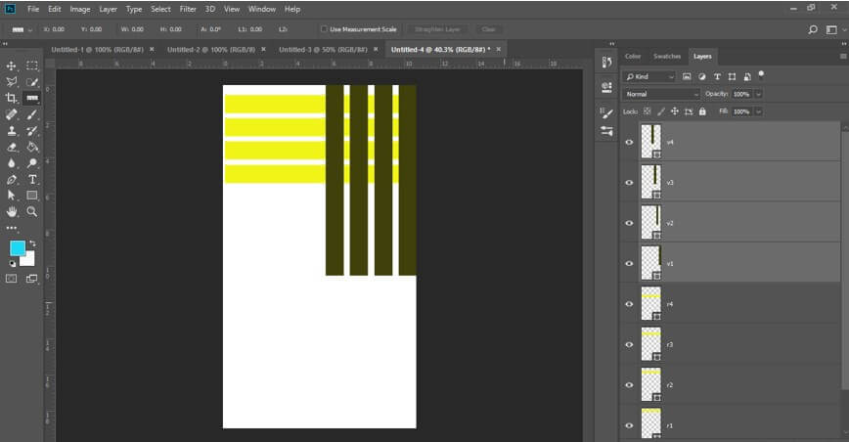Open the Kind filter dropdown
The width and height of the screenshot is (849, 442).
pos(650,76)
